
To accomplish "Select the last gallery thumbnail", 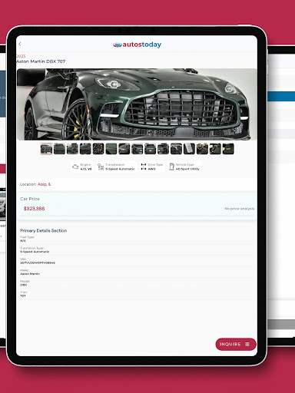I will (228, 149).
